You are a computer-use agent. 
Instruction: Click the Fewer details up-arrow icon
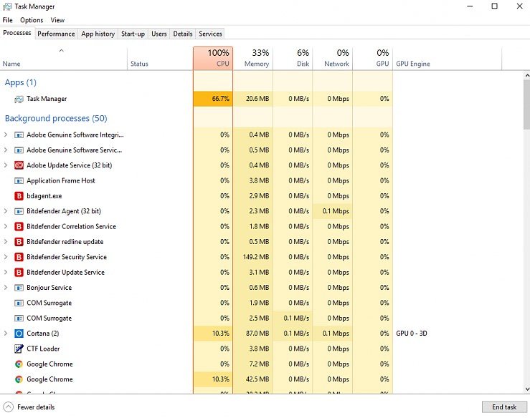pos(9,407)
